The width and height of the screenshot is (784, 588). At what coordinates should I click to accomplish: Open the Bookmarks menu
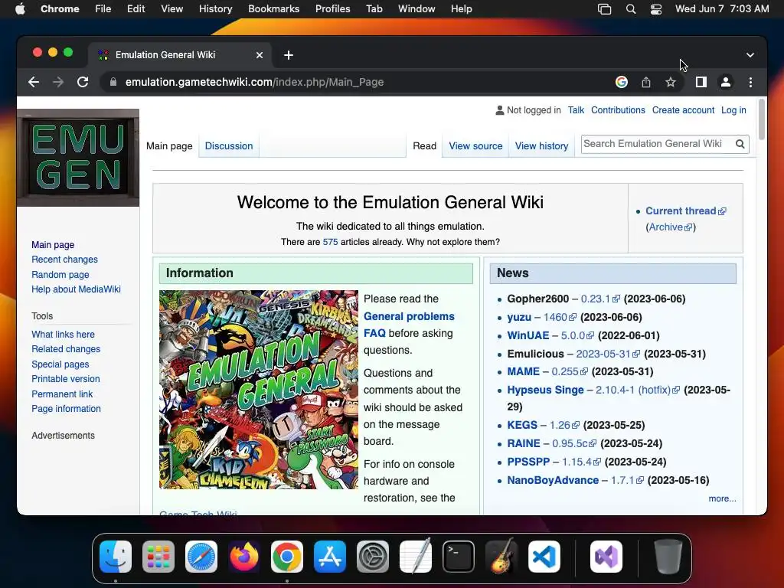pos(273,8)
